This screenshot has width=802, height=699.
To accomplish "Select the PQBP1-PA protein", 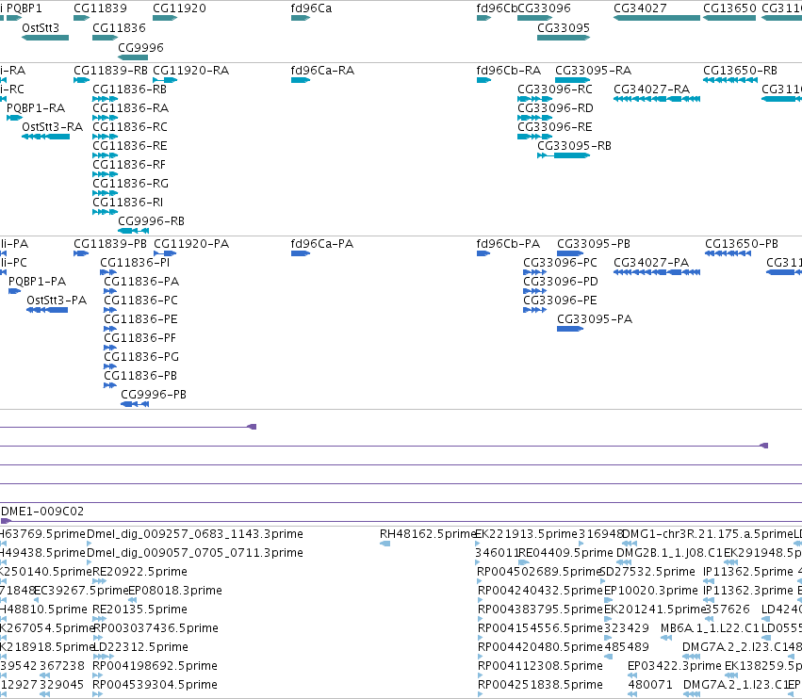I will tap(14, 291).
